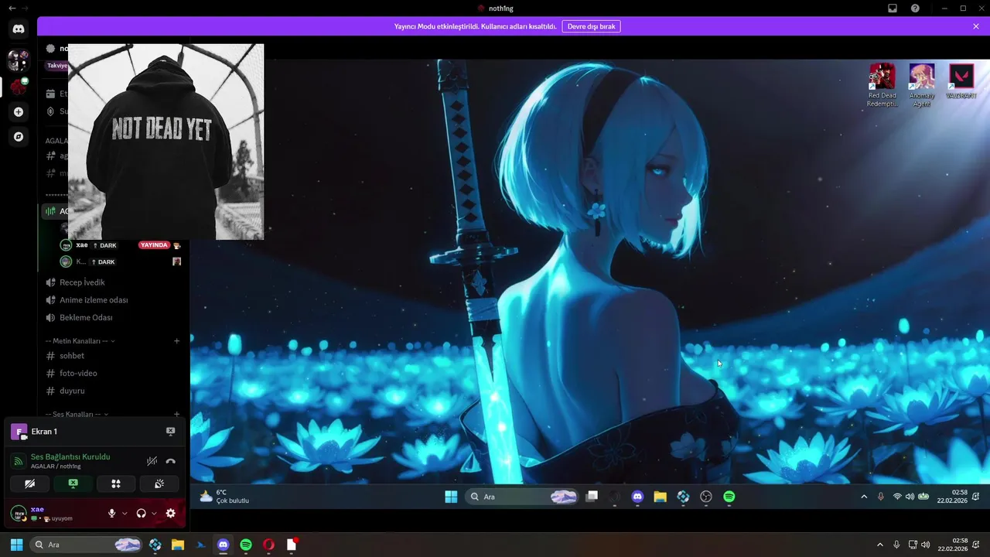Anomaly Agent shortcut in streamed desktop

(x=922, y=86)
